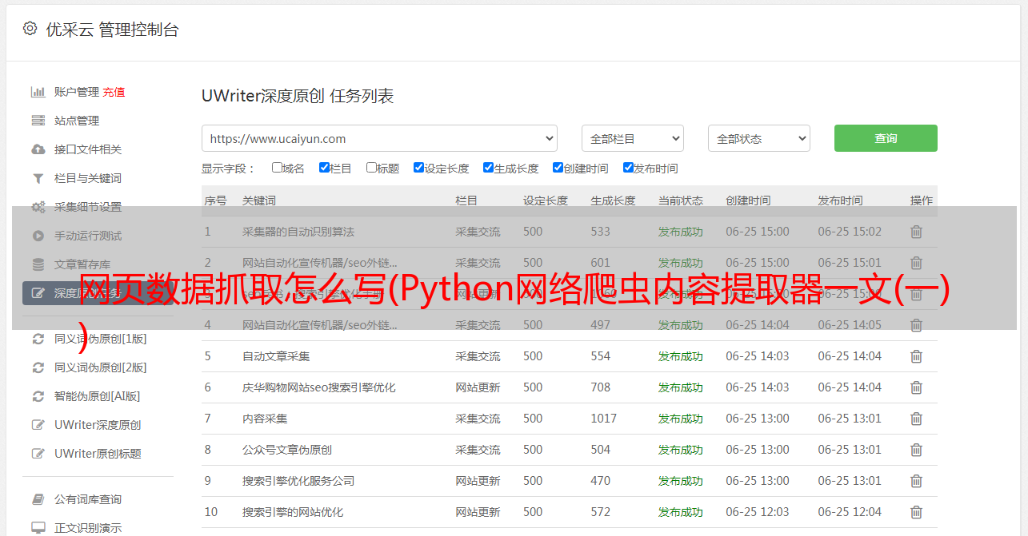Delete the 搜索引擎优化服务公司 task
The image size is (1028, 536).
tap(917, 481)
